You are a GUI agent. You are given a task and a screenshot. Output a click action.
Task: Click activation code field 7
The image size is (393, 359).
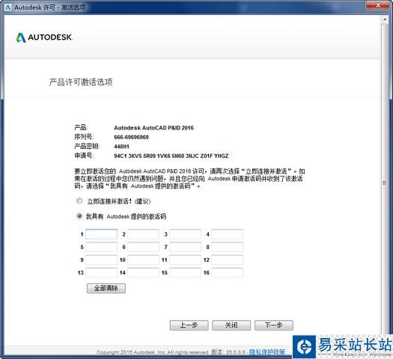click(185, 247)
